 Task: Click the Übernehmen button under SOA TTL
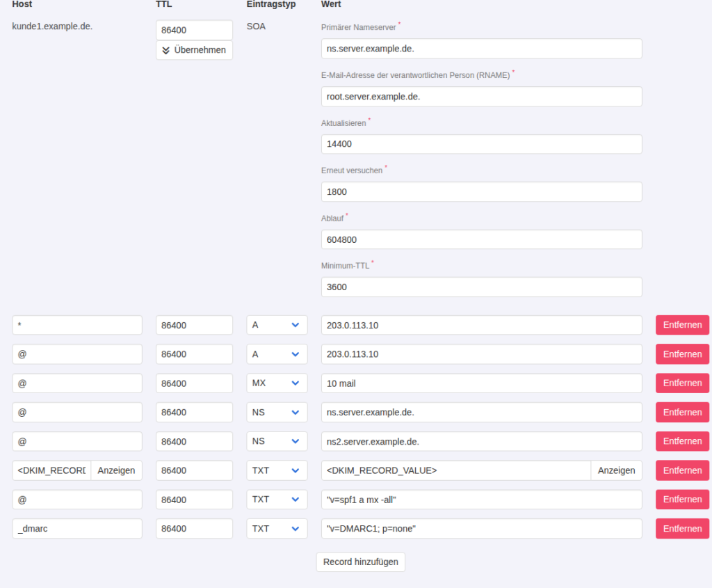(194, 50)
